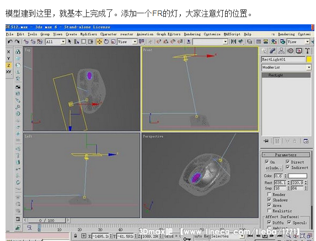
Task: Toggle the Shadows checkbox
Action: tap(269, 200)
